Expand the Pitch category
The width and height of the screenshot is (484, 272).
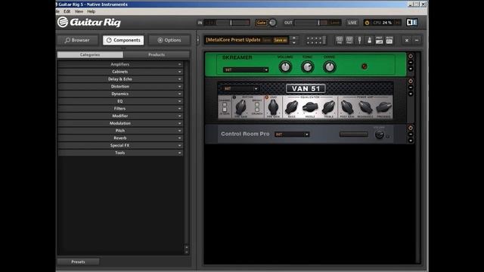[120, 131]
